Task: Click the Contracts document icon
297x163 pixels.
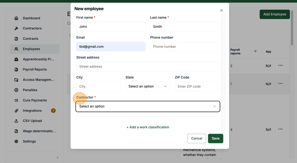Action: pos(16,39)
